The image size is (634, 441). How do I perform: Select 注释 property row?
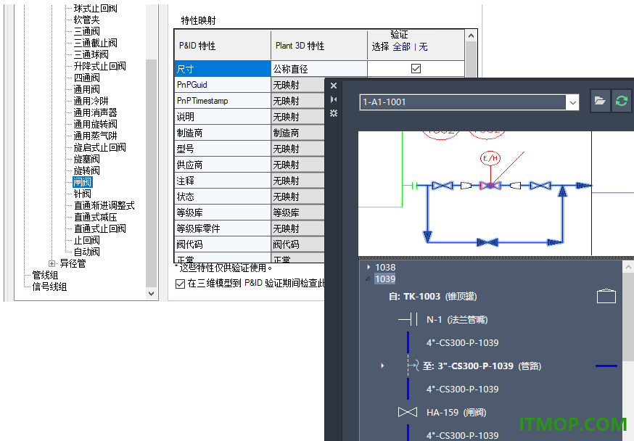[x=223, y=181]
